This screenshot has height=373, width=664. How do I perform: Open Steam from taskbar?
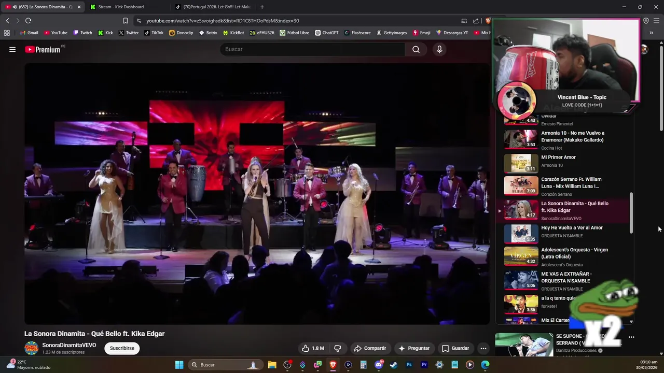click(394, 365)
